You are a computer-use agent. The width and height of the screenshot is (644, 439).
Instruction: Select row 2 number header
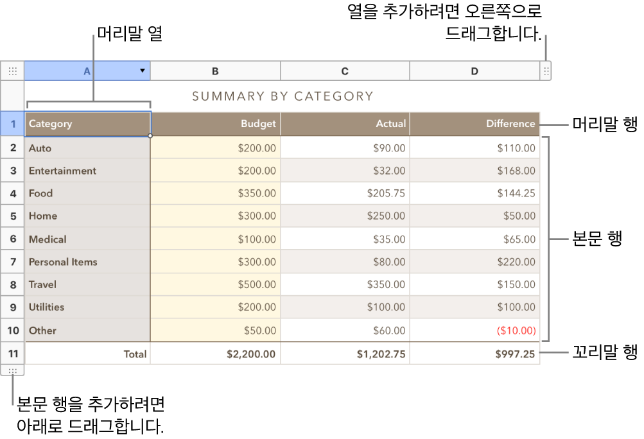pos(13,148)
